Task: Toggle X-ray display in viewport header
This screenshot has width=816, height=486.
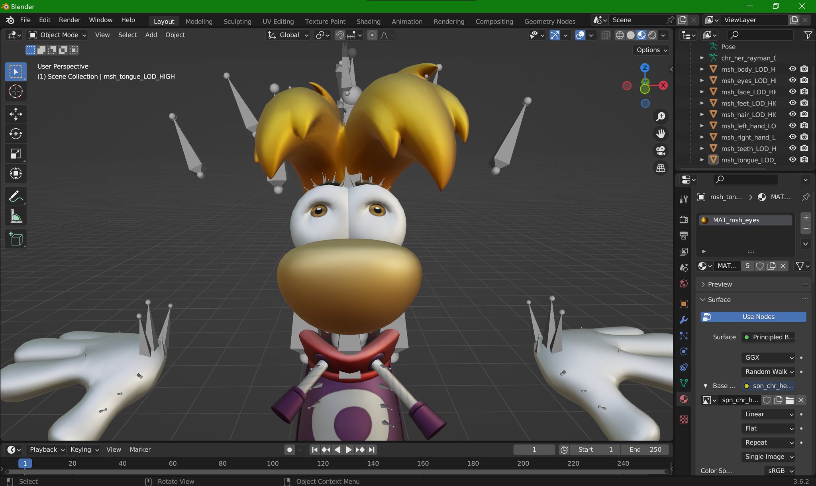Action: point(605,35)
